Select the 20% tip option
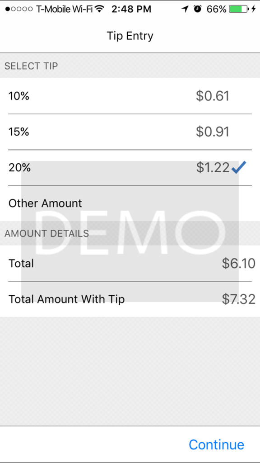The image size is (260, 463). 130,167
